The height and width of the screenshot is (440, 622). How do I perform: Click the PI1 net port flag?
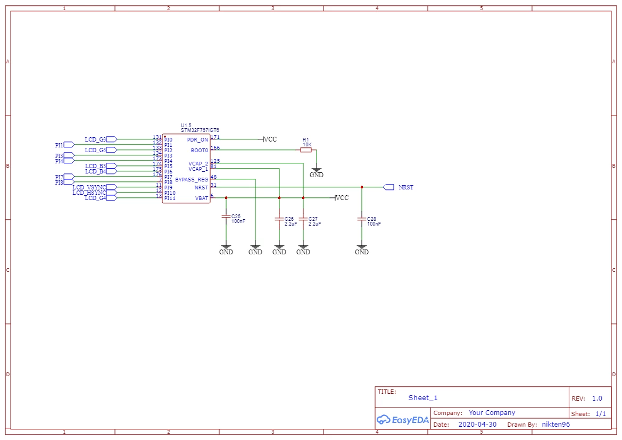coord(69,145)
